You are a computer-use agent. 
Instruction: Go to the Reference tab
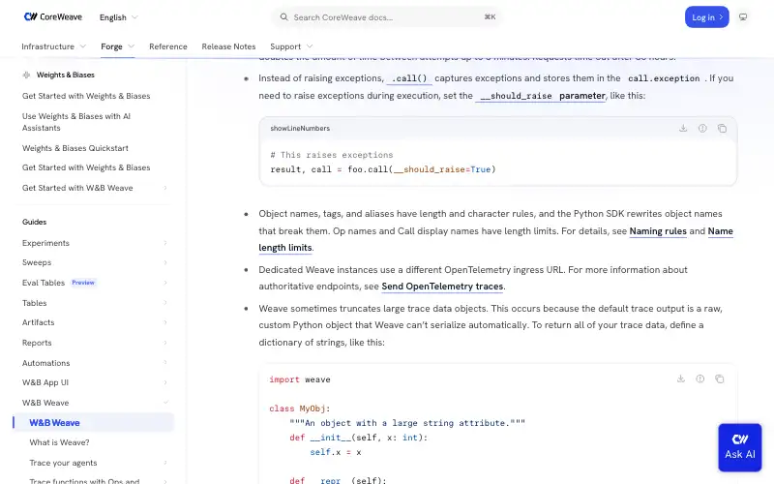(x=168, y=46)
